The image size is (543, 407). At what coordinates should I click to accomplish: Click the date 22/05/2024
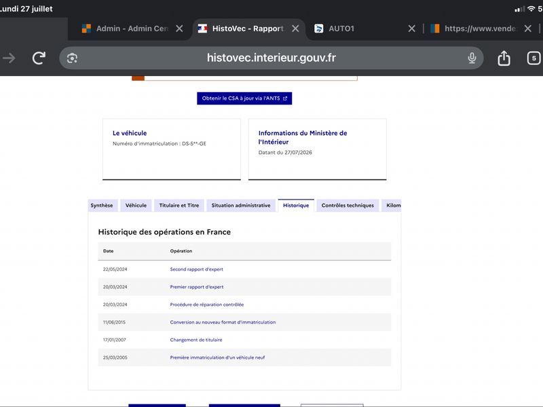pyautogui.click(x=115, y=269)
